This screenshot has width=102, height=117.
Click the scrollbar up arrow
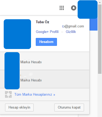pos(100,2)
